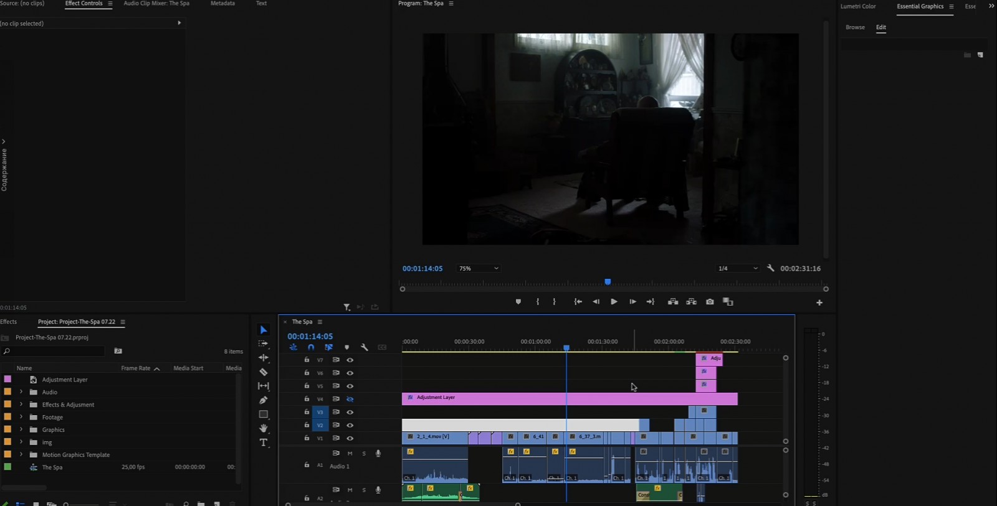Click the Browse button in Essential Graphics
Screen dimensions: 997x506
pos(855,27)
